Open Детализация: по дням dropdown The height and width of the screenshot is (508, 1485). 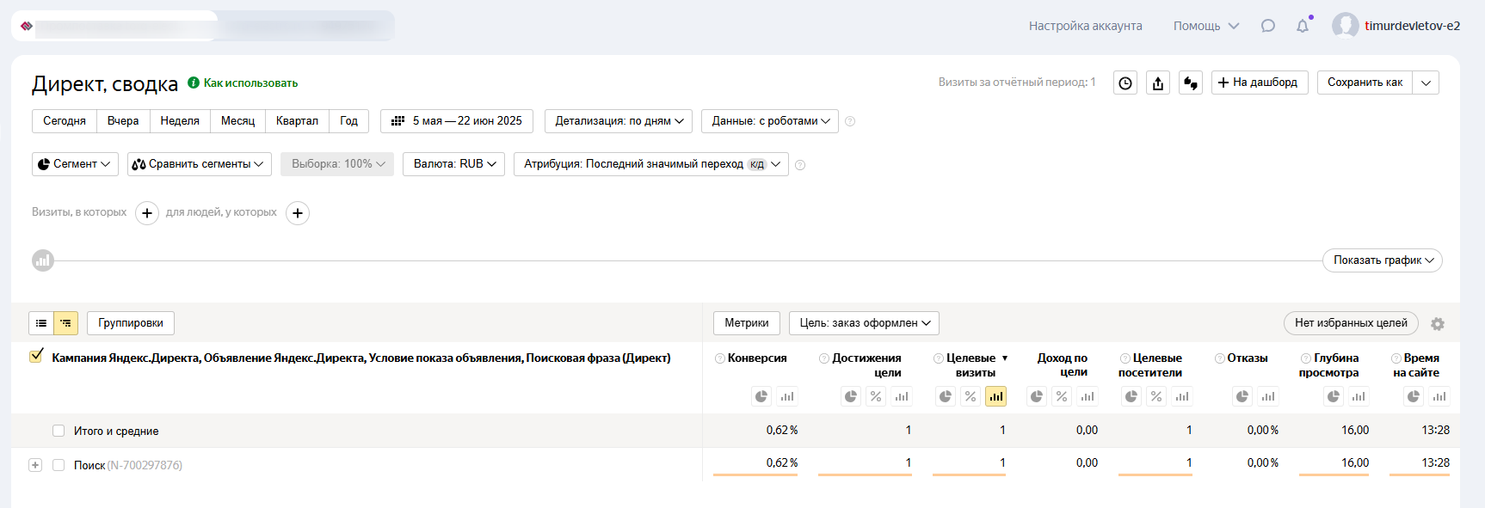[619, 121]
